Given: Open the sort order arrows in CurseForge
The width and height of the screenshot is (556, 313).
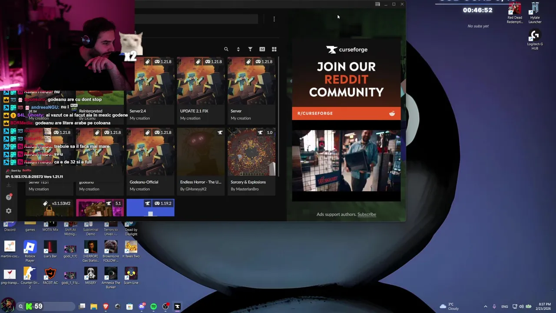Looking at the screenshot, I should (x=238, y=49).
